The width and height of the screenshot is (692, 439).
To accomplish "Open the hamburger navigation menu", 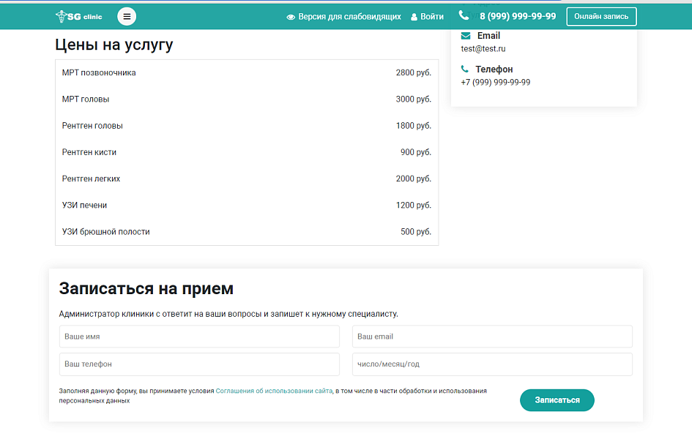I will 127,15.
